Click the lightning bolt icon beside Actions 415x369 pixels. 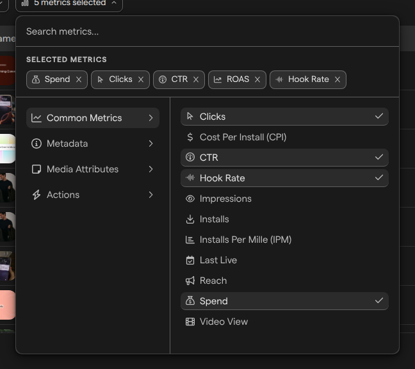[37, 195]
